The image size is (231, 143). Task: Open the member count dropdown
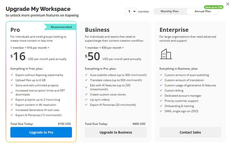tap(131, 11)
